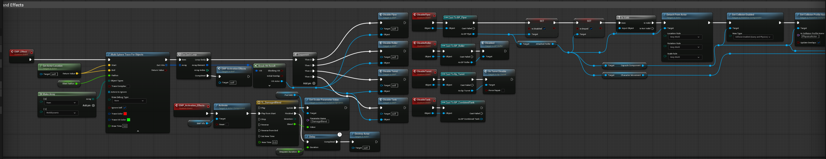Viewport: 826px width, 159px height.
Task: Select the Attached Roller getter node
Action: pyautogui.click(x=537, y=44)
